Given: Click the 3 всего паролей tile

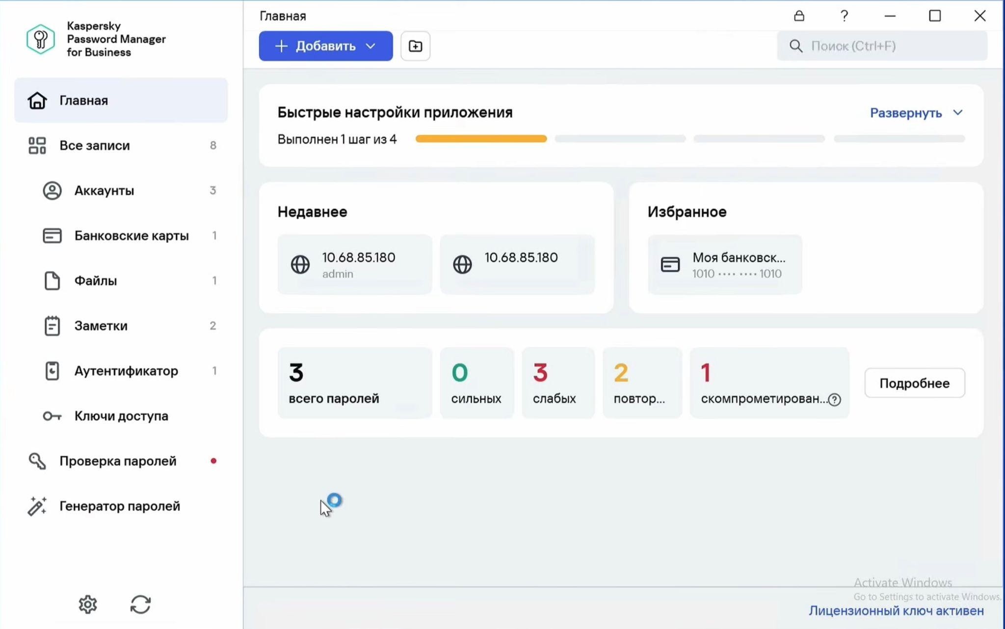Looking at the screenshot, I should [x=355, y=383].
